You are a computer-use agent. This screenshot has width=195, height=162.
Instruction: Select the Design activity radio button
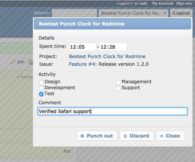pos(41,82)
